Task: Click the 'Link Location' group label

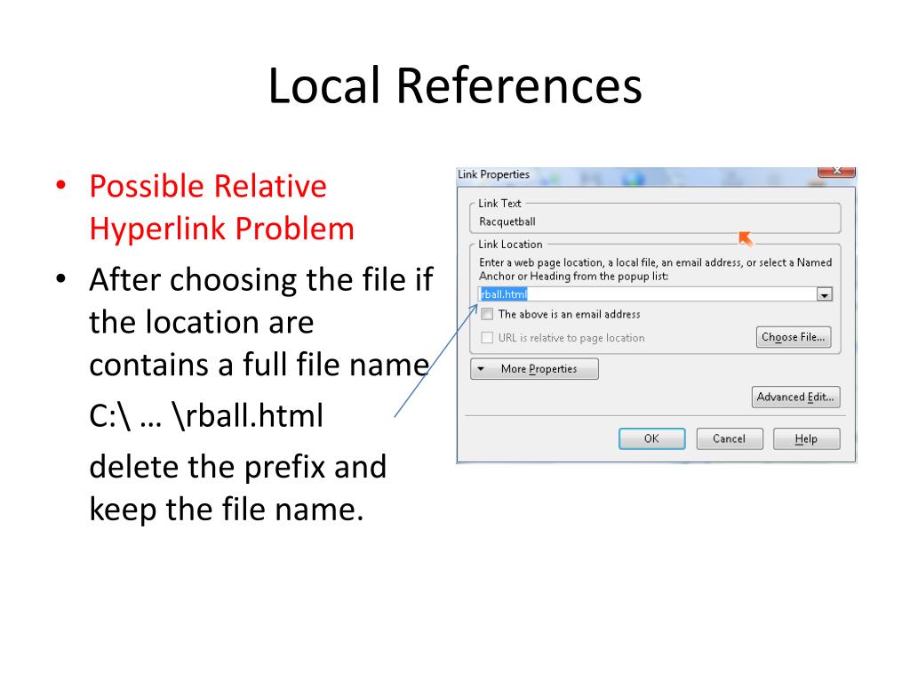Action: click(510, 244)
